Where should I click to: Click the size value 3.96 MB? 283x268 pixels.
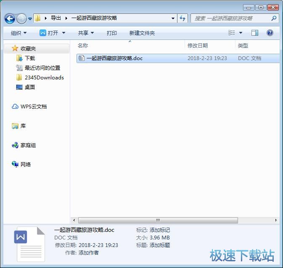pos(160,238)
